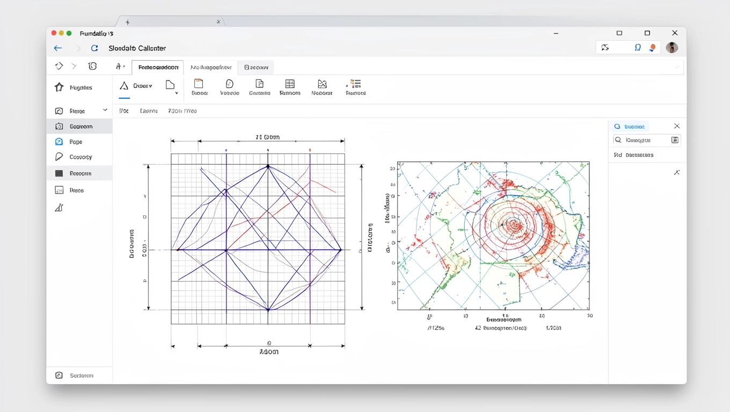Viewport: 730px width, 412px height.
Task: Open the settings item at the sidebar bottom
Action: click(79, 376)
